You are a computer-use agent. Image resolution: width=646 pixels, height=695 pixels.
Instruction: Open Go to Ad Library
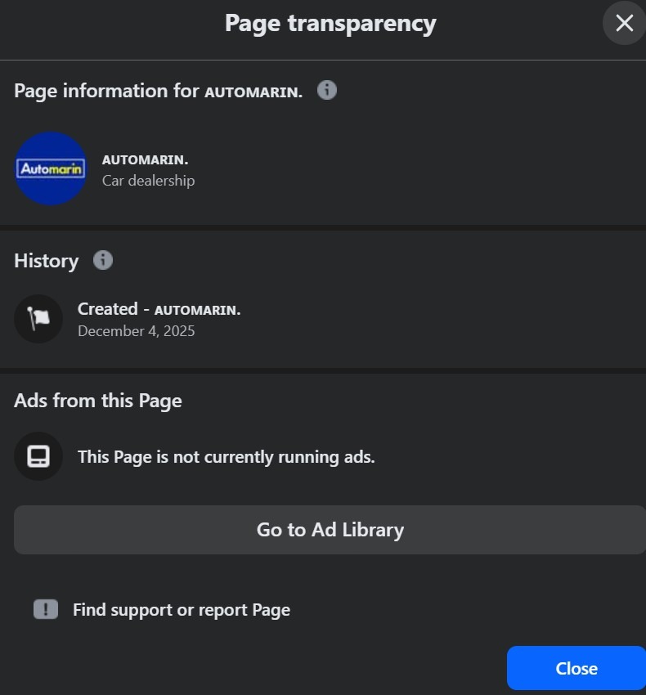[330, 530]
